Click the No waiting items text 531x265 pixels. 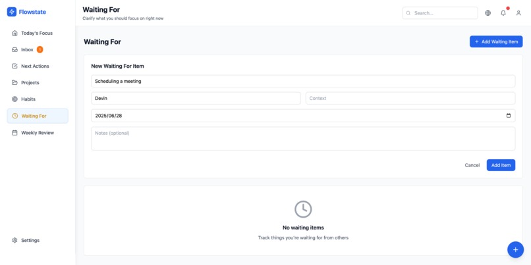tap(303, 228)
